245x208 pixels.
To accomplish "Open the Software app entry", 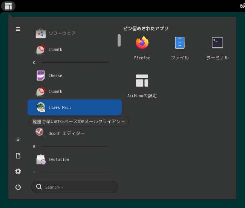I will click(x=75, y=33).
